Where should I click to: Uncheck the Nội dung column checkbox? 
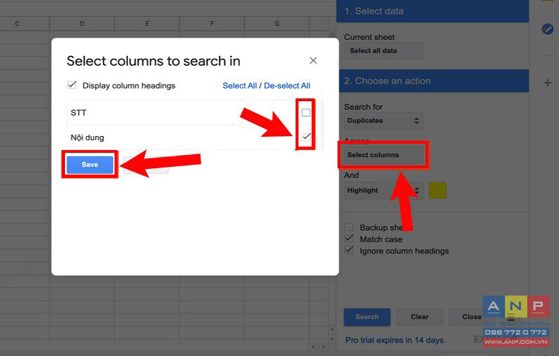click(x=306, y=137)
